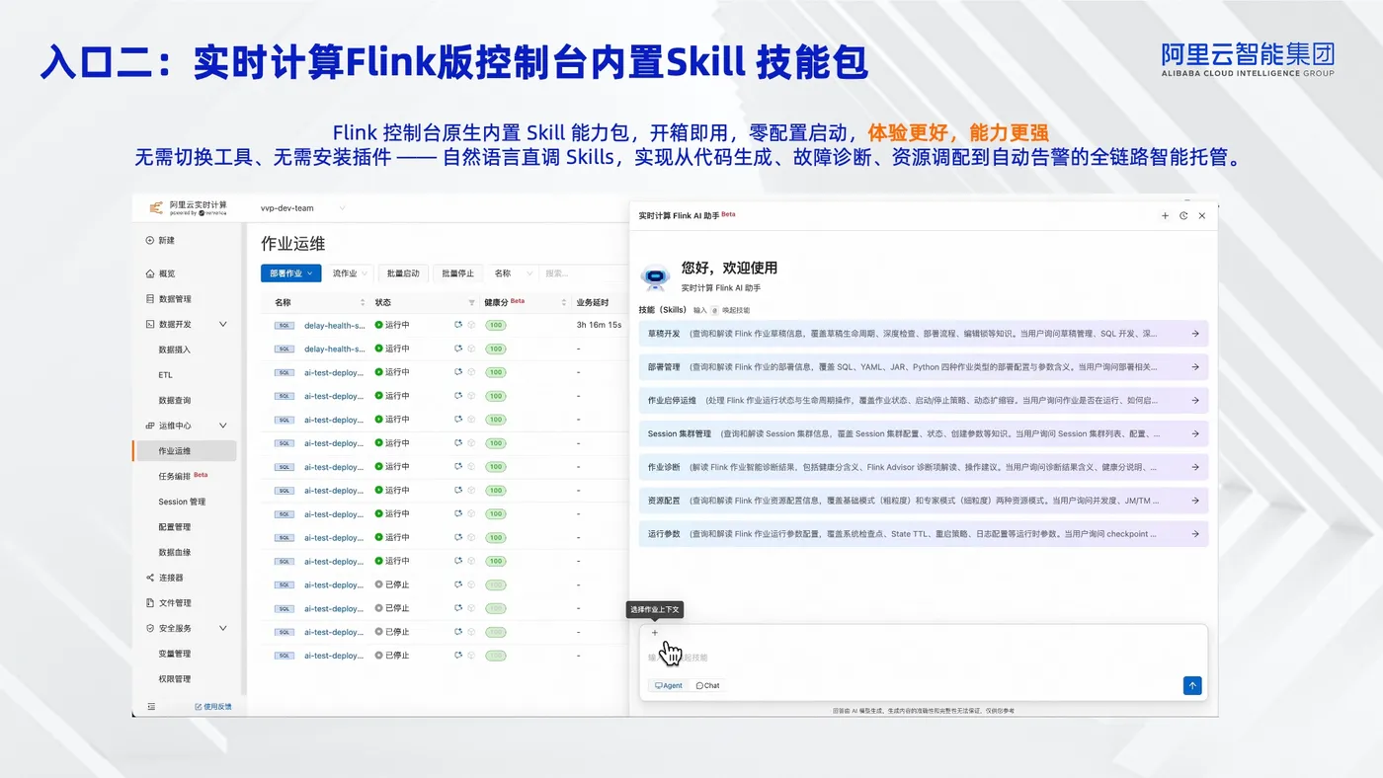This screenshot has height=778, width=1383.
Task: Switch the assistant to Chat mode
Action: click(x=708, y=685)
